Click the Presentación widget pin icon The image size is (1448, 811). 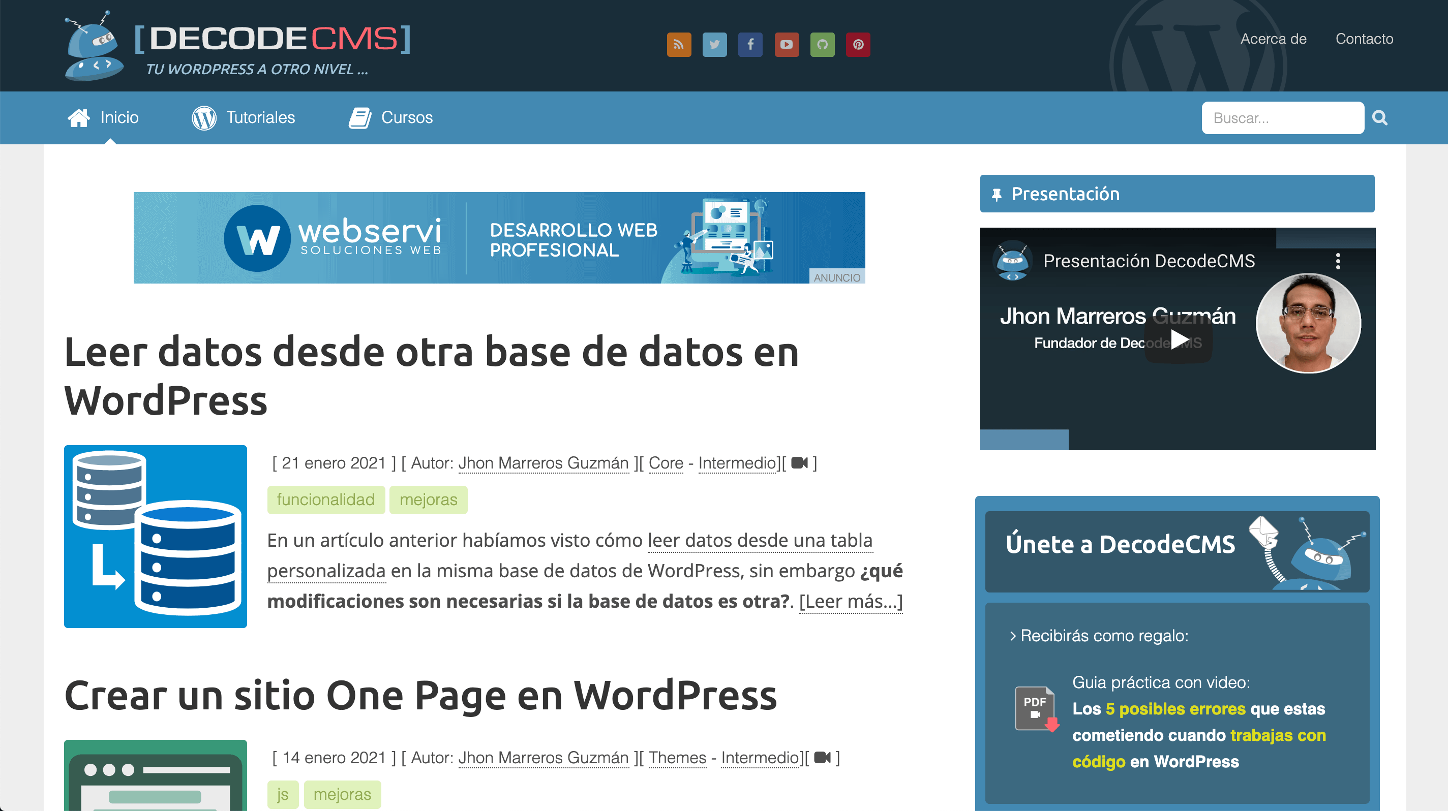click(x=997, y=195)
